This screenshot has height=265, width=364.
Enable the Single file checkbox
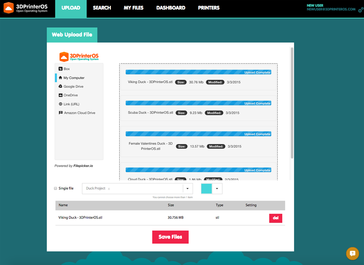56,188
